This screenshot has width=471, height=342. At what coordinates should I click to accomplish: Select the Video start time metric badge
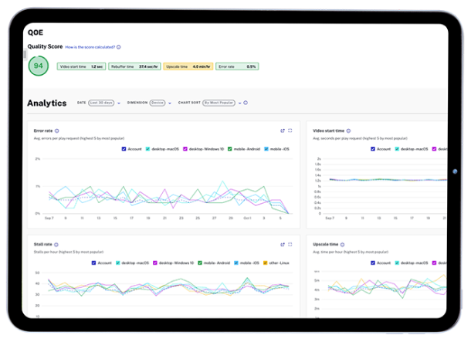(x=82, y=66)
